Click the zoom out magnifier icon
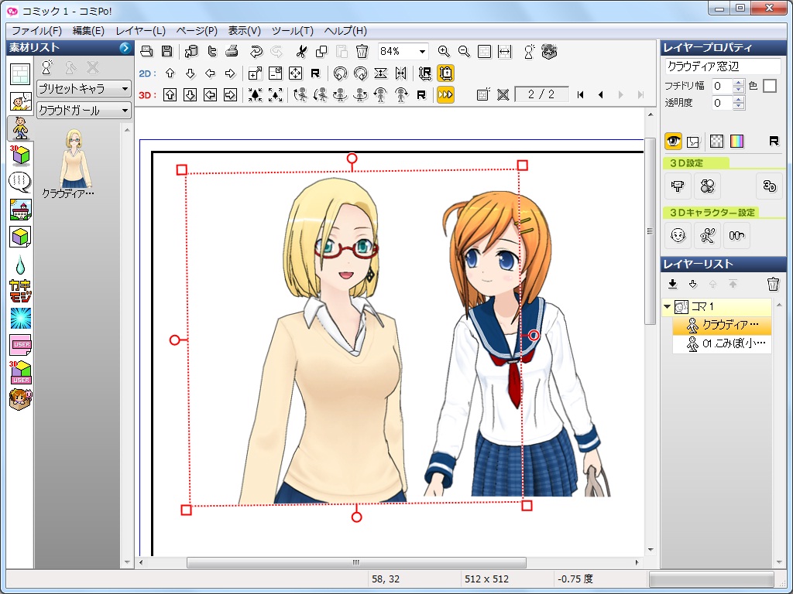The image size is (793, 594). [464, 51]
